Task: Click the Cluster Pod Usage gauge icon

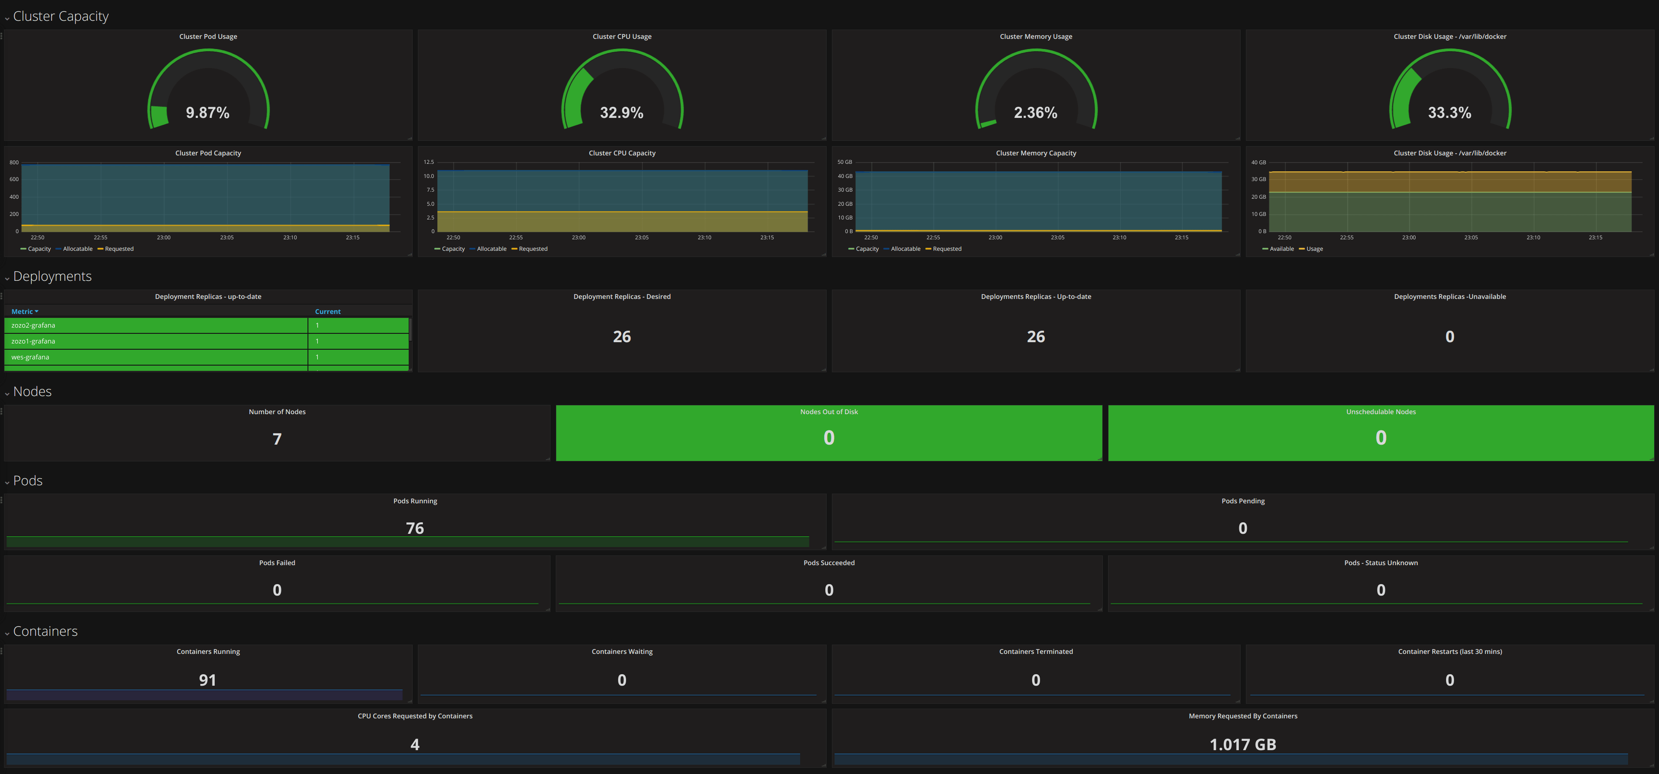Action: 209,90
